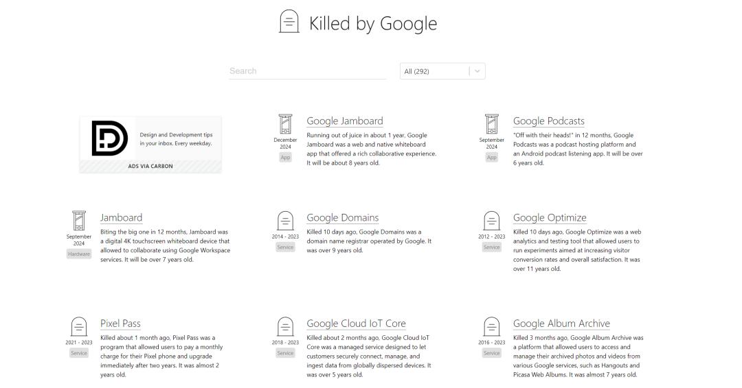Open the Google Podcasts link

pos(548,121)
